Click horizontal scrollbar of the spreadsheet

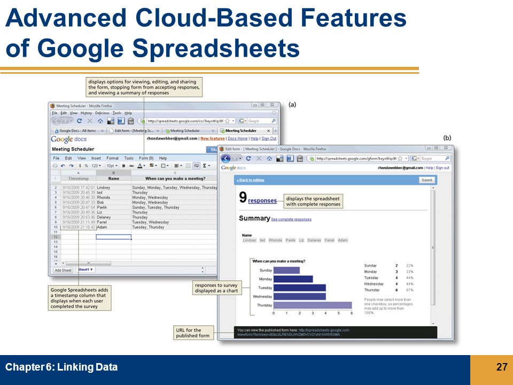pos(88,263)
